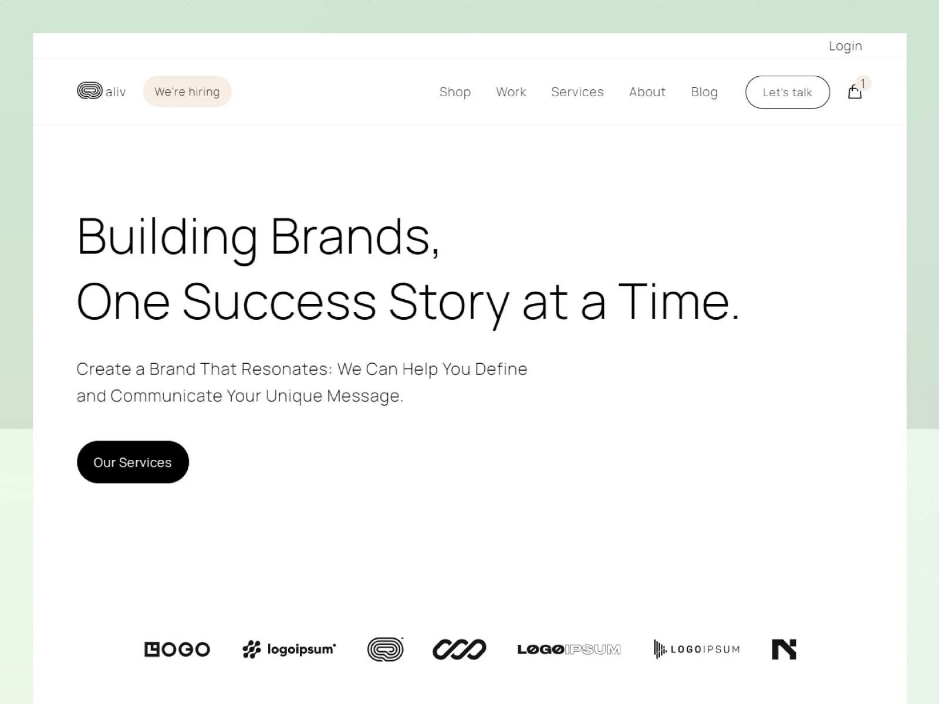Click the concentric oval brand logo in footer row
Image resolution: width=939 pixels, height=704 pixels.
click(x=385, y=649)
